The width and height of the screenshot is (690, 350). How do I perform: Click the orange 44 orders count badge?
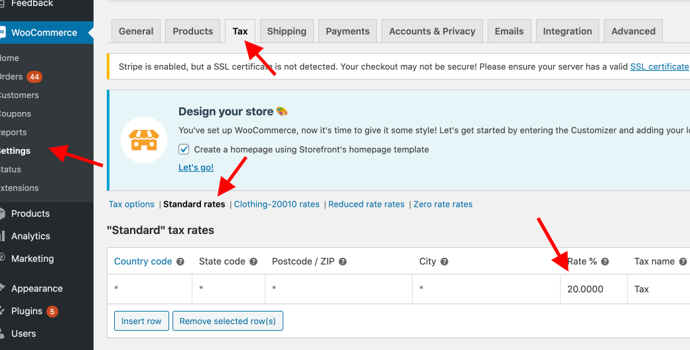pyautogui.click(x=34, y=77)
